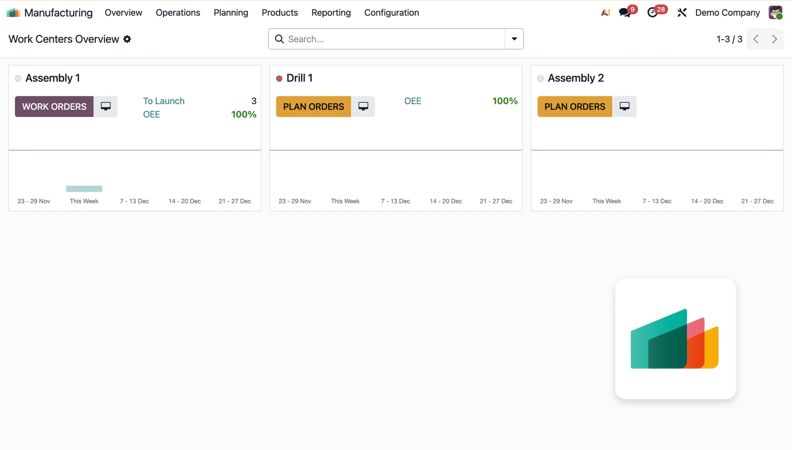This screenshot has height=450, width=792.
Task: Open the activities clock icon
Action: tap(653, 13)
